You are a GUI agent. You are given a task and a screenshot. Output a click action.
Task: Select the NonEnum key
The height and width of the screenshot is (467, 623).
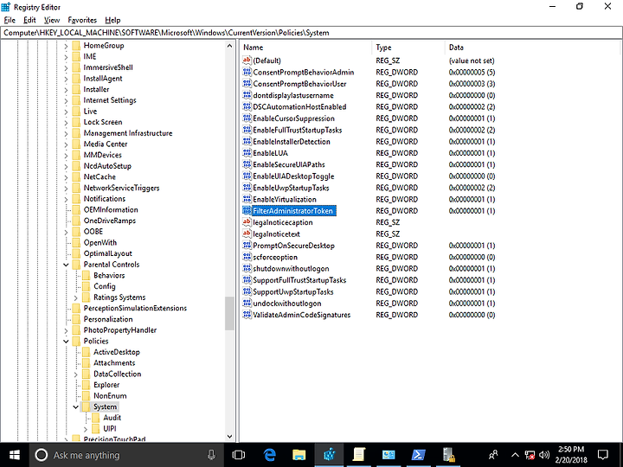pyautogui.click(x=110, y=396)
